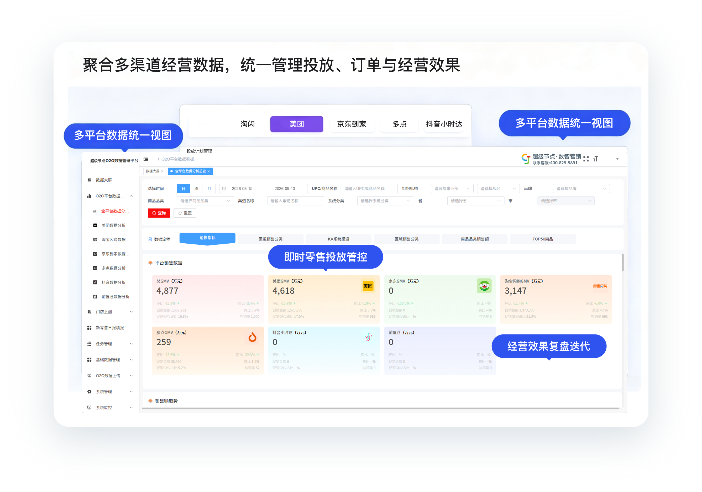The height and width of the screenshot is (492, 702).
Task: Open the 请选择省 dropdown
Action: point(475,201)
